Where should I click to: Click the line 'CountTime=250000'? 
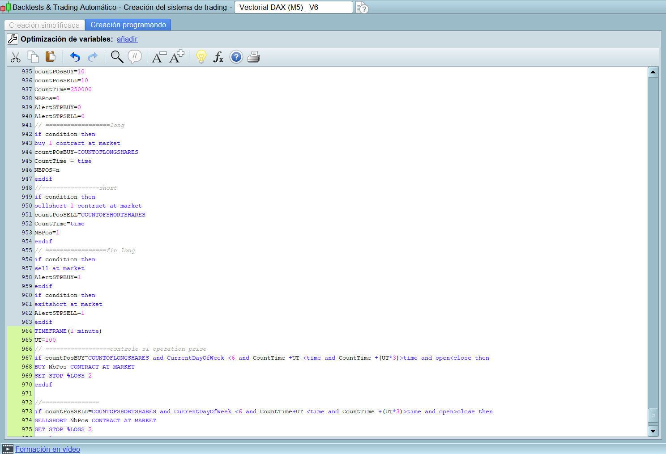[63, 89]
